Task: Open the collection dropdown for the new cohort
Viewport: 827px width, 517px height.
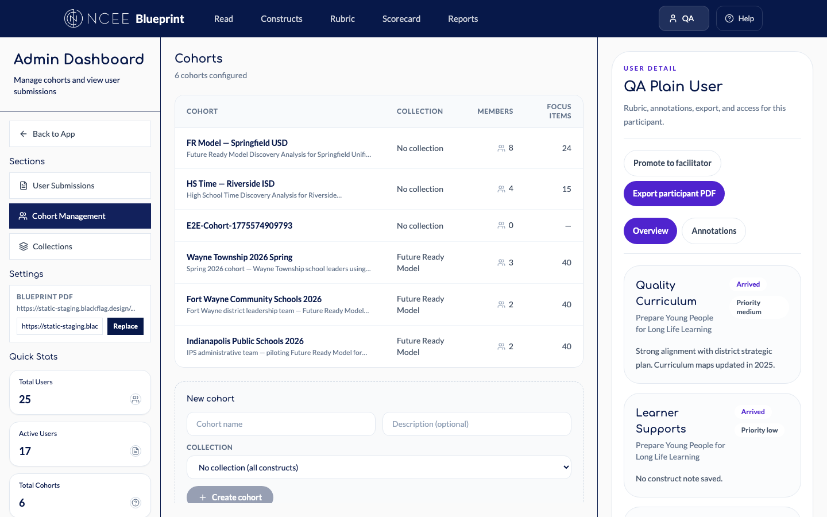Action: (x=379, y=467)
